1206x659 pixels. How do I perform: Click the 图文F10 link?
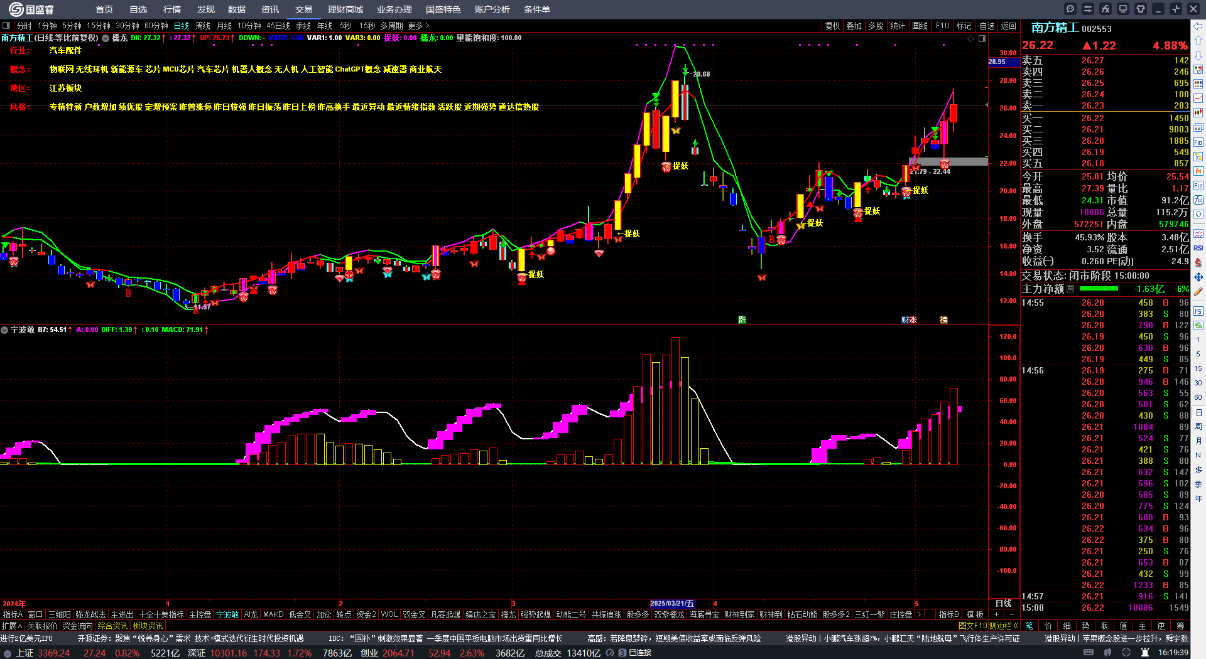coord(973,626)
